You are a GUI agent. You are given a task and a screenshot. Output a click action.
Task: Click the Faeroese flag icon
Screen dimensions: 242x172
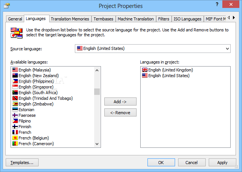point(15,115)
